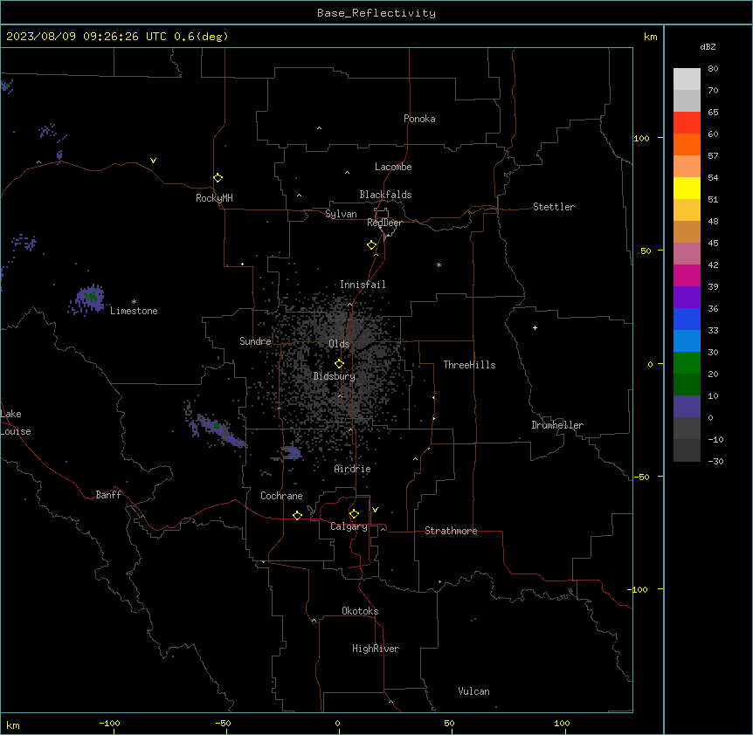Click the yellow diamond marker above RockyMH
This screenshot has height=735, width=753.
(218, 178)
